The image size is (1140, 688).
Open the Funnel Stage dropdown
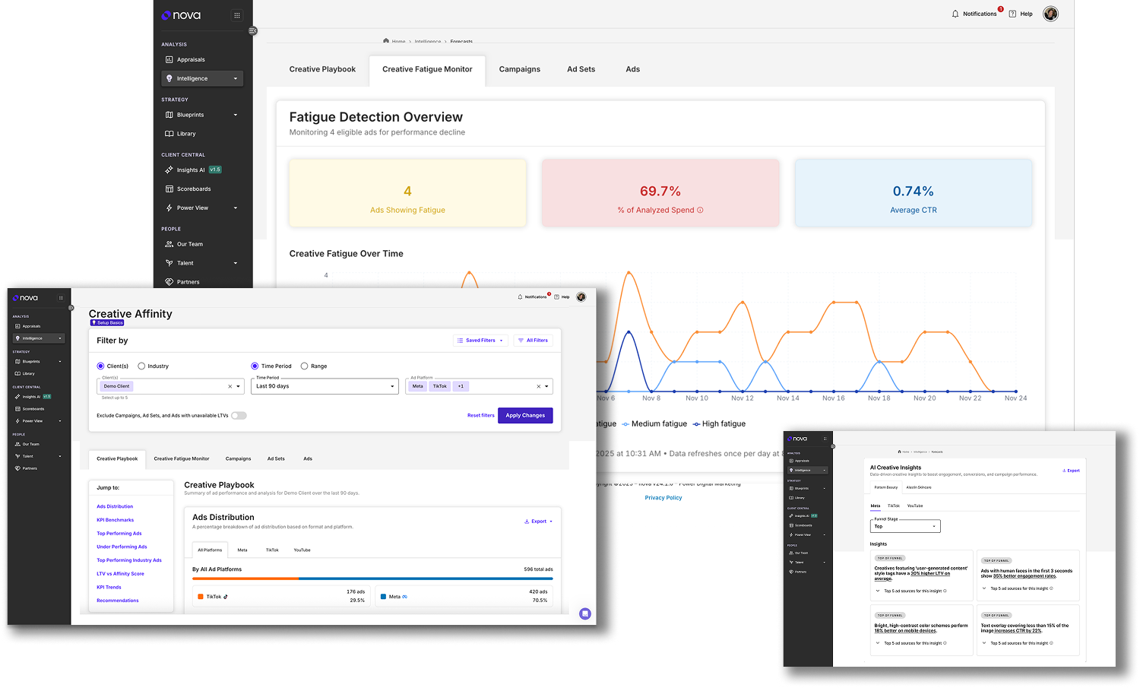[904, 526]
